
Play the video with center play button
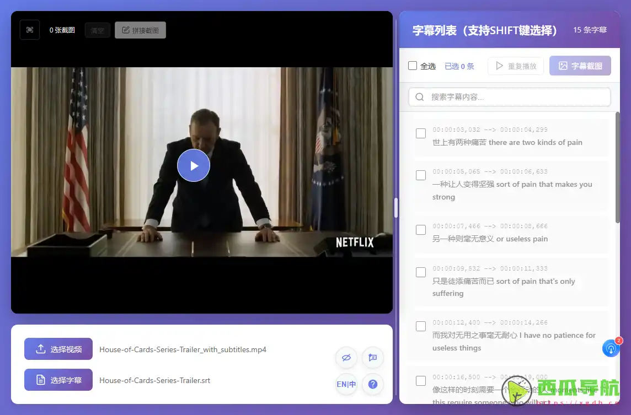click(194, 165)
